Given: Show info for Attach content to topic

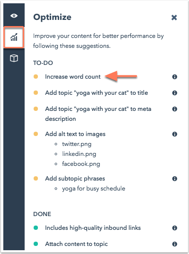Looking at the screenshot, I should tap(175, 244).
